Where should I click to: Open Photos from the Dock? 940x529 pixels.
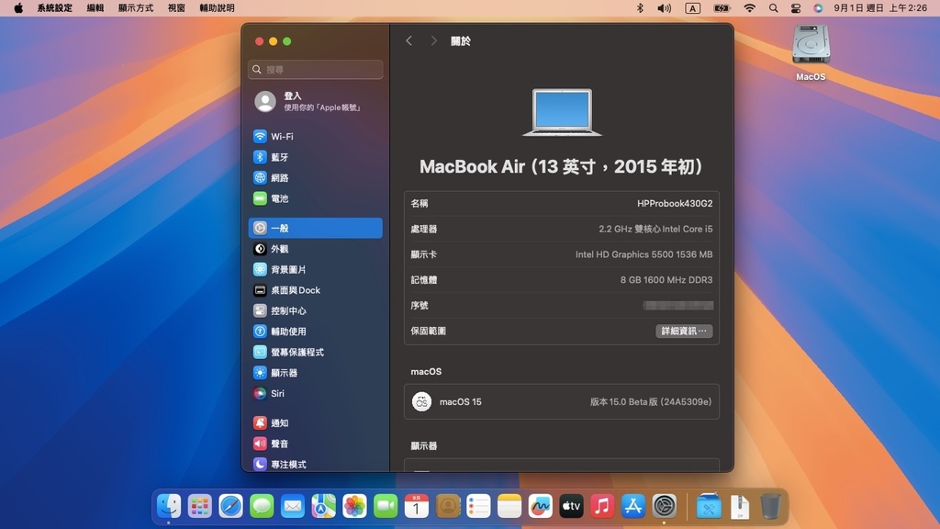coord(354,506)
